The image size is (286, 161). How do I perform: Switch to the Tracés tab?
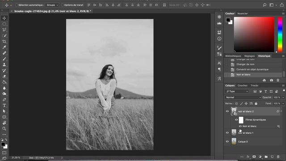[254, 85]
